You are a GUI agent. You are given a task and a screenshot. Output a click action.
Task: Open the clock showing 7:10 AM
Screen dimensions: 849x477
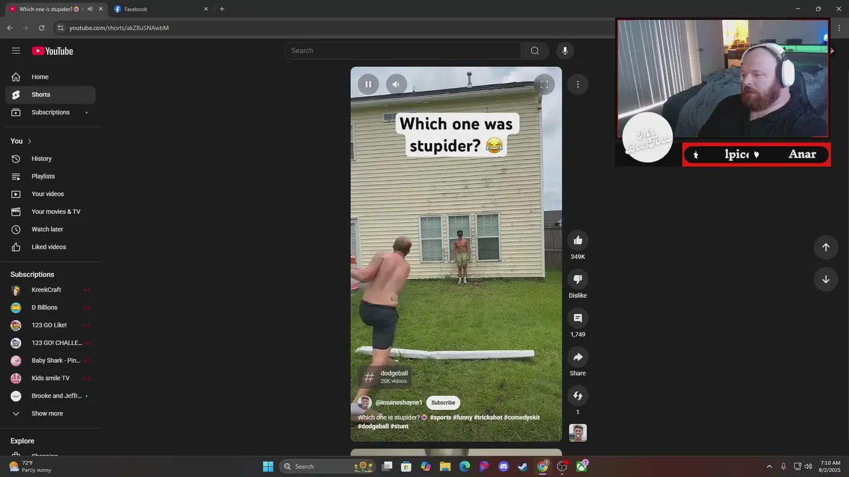pyautogui.click(x=830, y=466)
